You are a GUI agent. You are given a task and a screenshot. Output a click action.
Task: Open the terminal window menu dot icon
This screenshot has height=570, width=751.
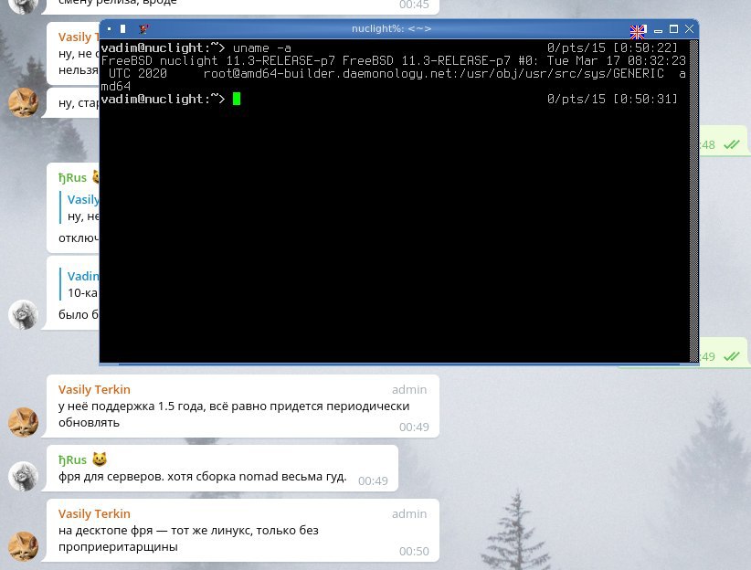110,29
